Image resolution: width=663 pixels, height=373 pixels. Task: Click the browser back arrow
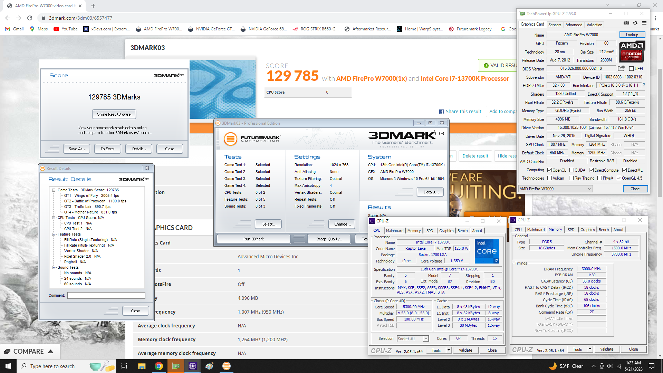tap(8, 18)
